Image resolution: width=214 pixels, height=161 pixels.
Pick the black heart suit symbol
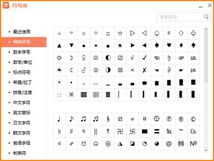[169, 45]
